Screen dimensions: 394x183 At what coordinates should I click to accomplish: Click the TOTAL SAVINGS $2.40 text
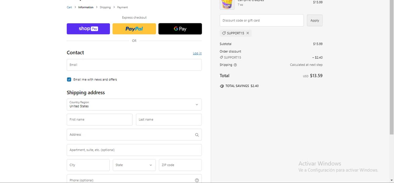[242, 86]
